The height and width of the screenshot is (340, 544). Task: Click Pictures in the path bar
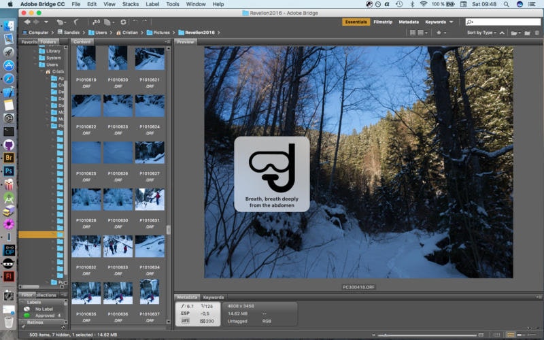[x=162, y=33]
